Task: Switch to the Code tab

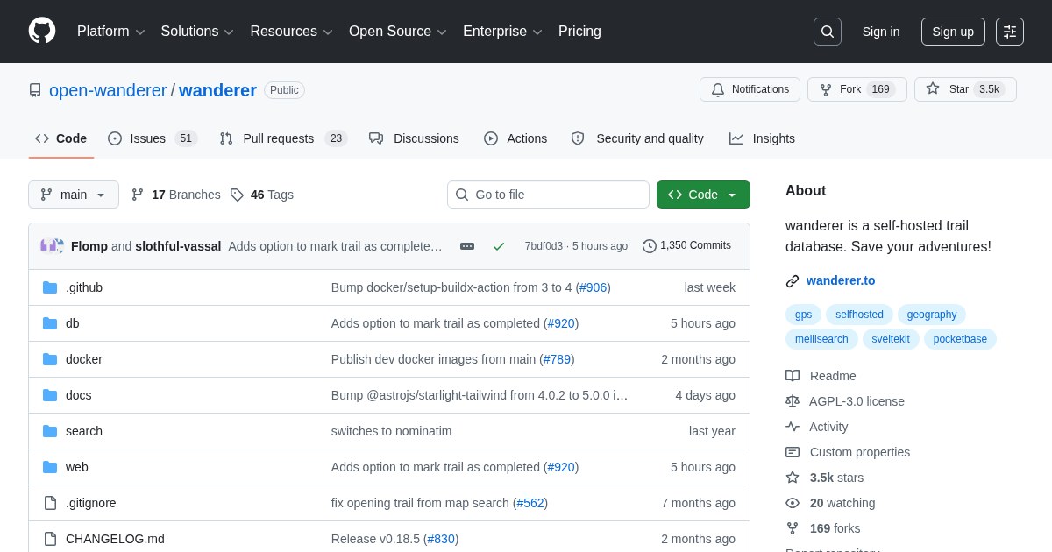Action: point(61,138)
